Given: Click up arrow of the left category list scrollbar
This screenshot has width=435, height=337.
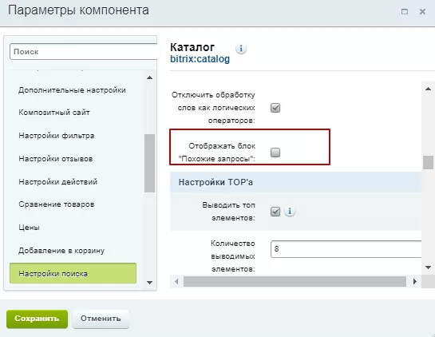Looking at the screenshot, I should click(149, 77).
